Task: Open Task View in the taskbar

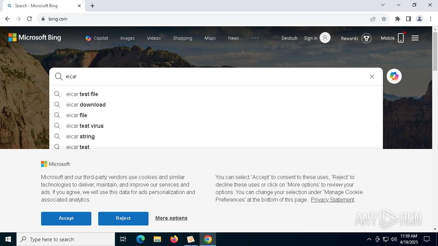Action: tap(123, 239)
